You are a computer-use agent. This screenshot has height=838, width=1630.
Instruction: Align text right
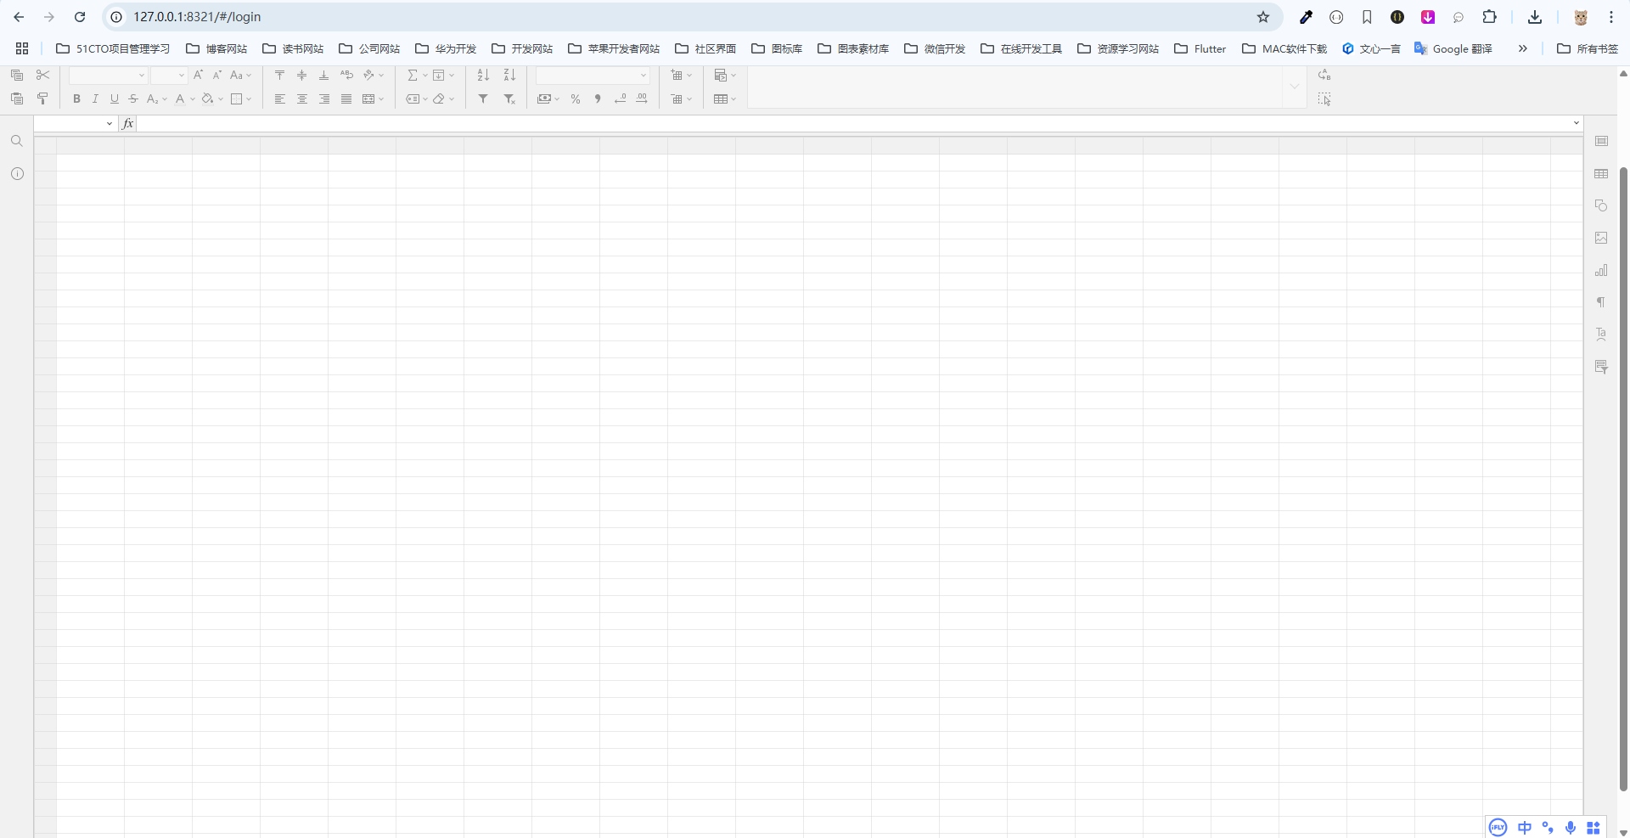323,99
